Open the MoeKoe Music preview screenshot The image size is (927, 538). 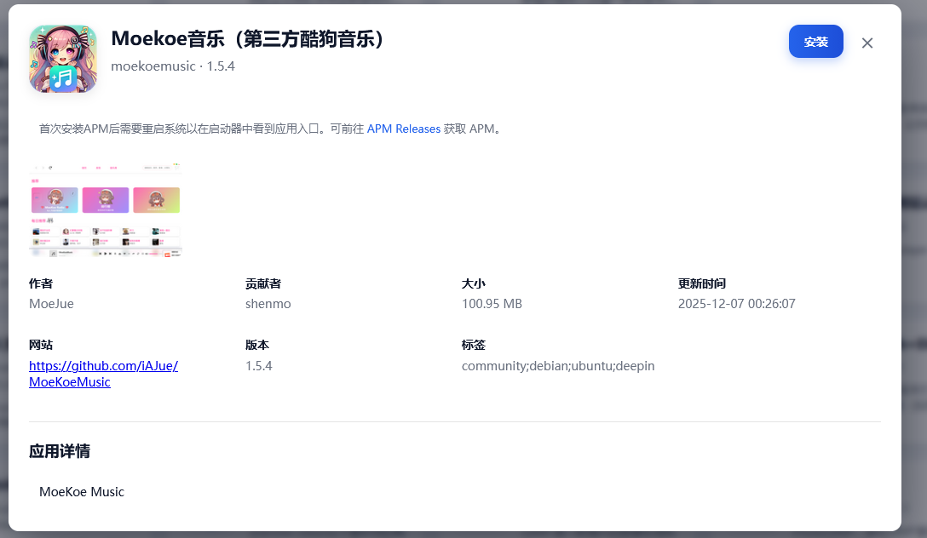point(106,209)
